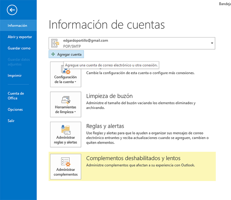Open Cuenta de Office page
Screen dimensions: 231x200
(16, 96)
